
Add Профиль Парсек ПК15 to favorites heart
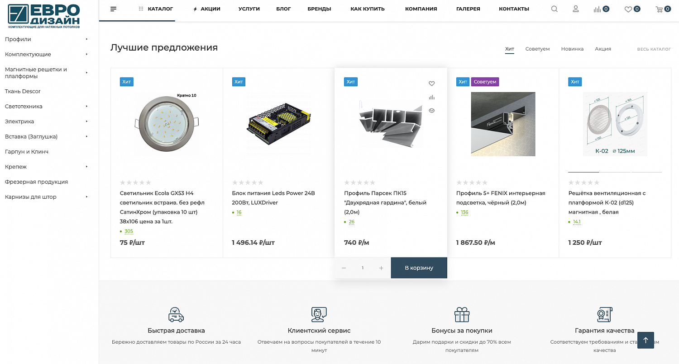(x=431, y=84)
